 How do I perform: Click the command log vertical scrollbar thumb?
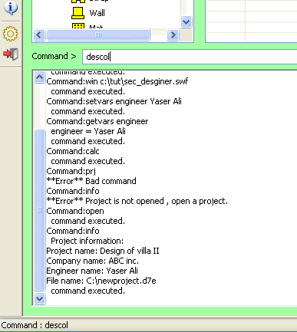39,210
